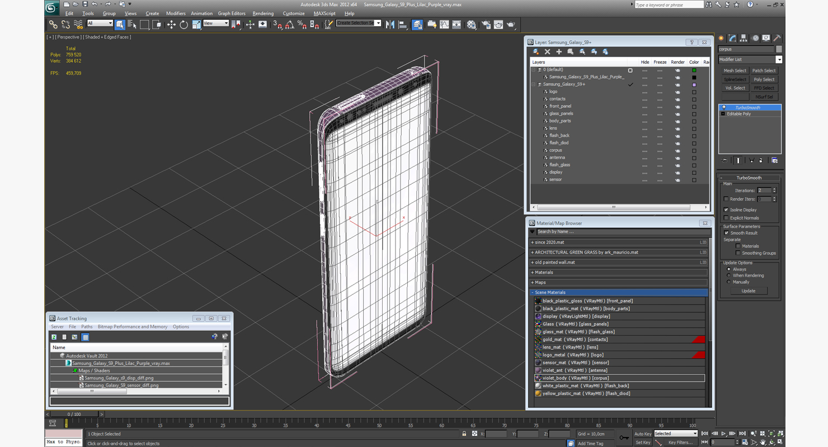This screenshot has height=447, width=828.
Task: Open the Modifiers menu
Action: (x=176, y=13)
